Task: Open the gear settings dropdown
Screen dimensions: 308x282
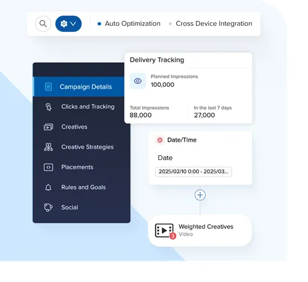Action: 68,24
